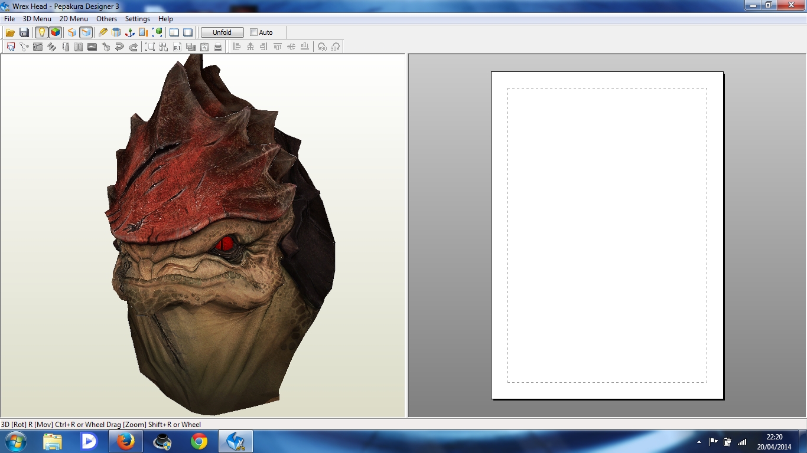Click the diagonal striped bars icon
The image size is (807, 453).
51,47
